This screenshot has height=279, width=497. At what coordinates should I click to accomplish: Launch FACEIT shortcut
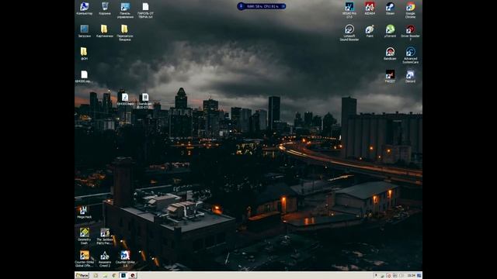coord(390,76)
